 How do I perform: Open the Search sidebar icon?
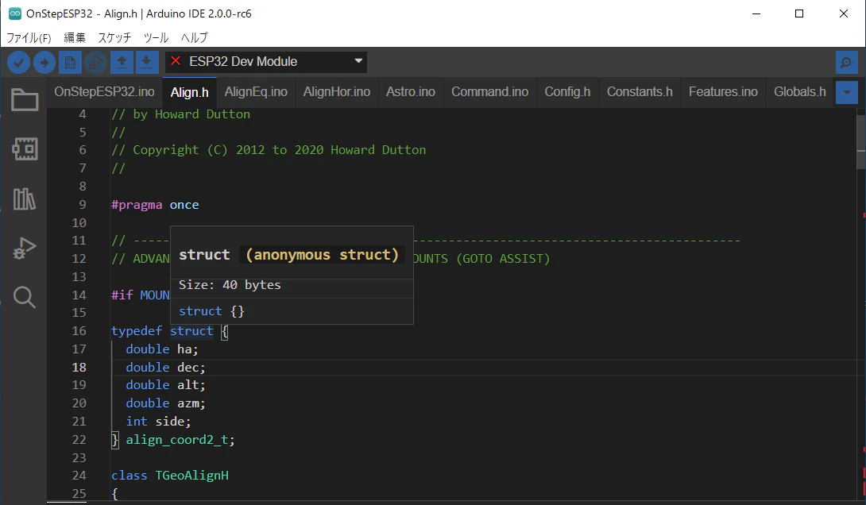point(25,298)
